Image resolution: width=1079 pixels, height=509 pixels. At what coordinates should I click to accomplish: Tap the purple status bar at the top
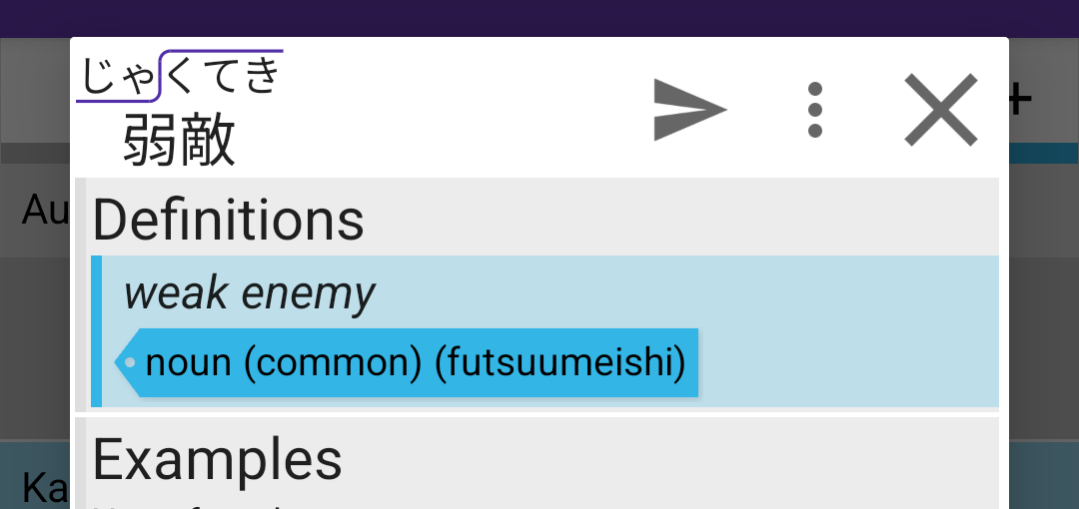click(x=539, y=18)
